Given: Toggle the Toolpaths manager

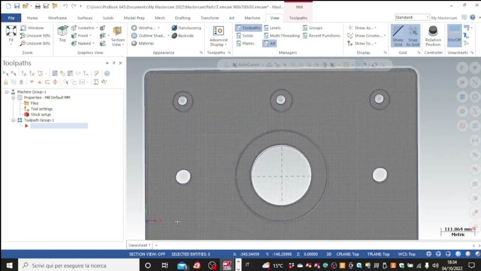Looking at the screenshot, I should point(248,28).
